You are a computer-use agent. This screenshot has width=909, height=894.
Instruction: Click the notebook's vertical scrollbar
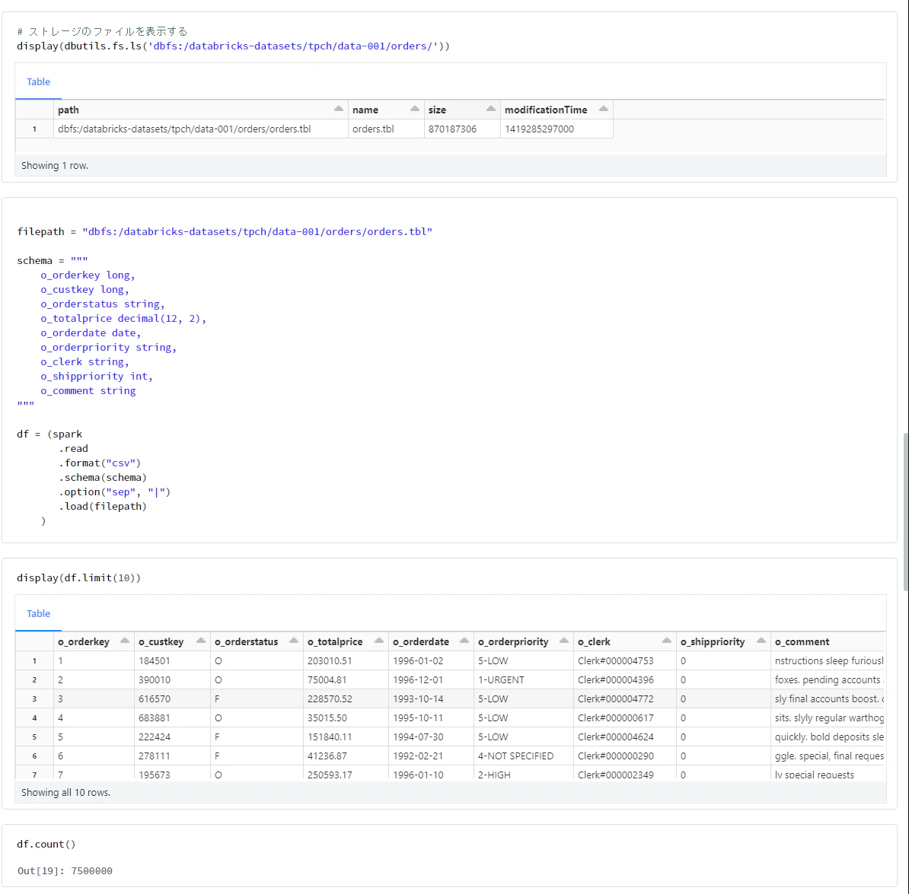[x=905, y=511]
